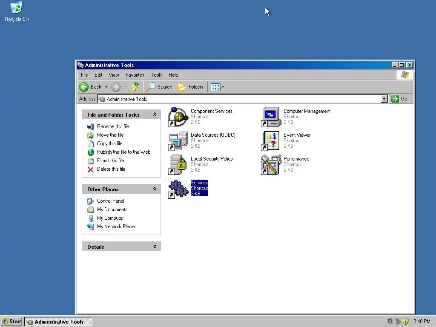The height and width of the screenshot is (327, 436).
Task: Open the Forward button history dropdown
Action: tap(126, 87)
